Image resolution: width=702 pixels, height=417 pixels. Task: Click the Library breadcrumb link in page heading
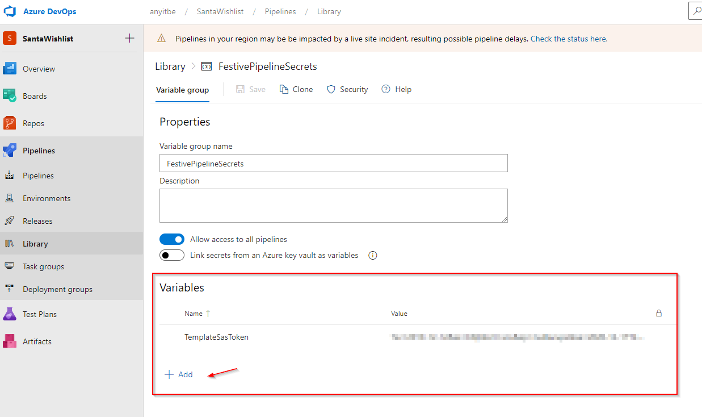coord(170,66)
